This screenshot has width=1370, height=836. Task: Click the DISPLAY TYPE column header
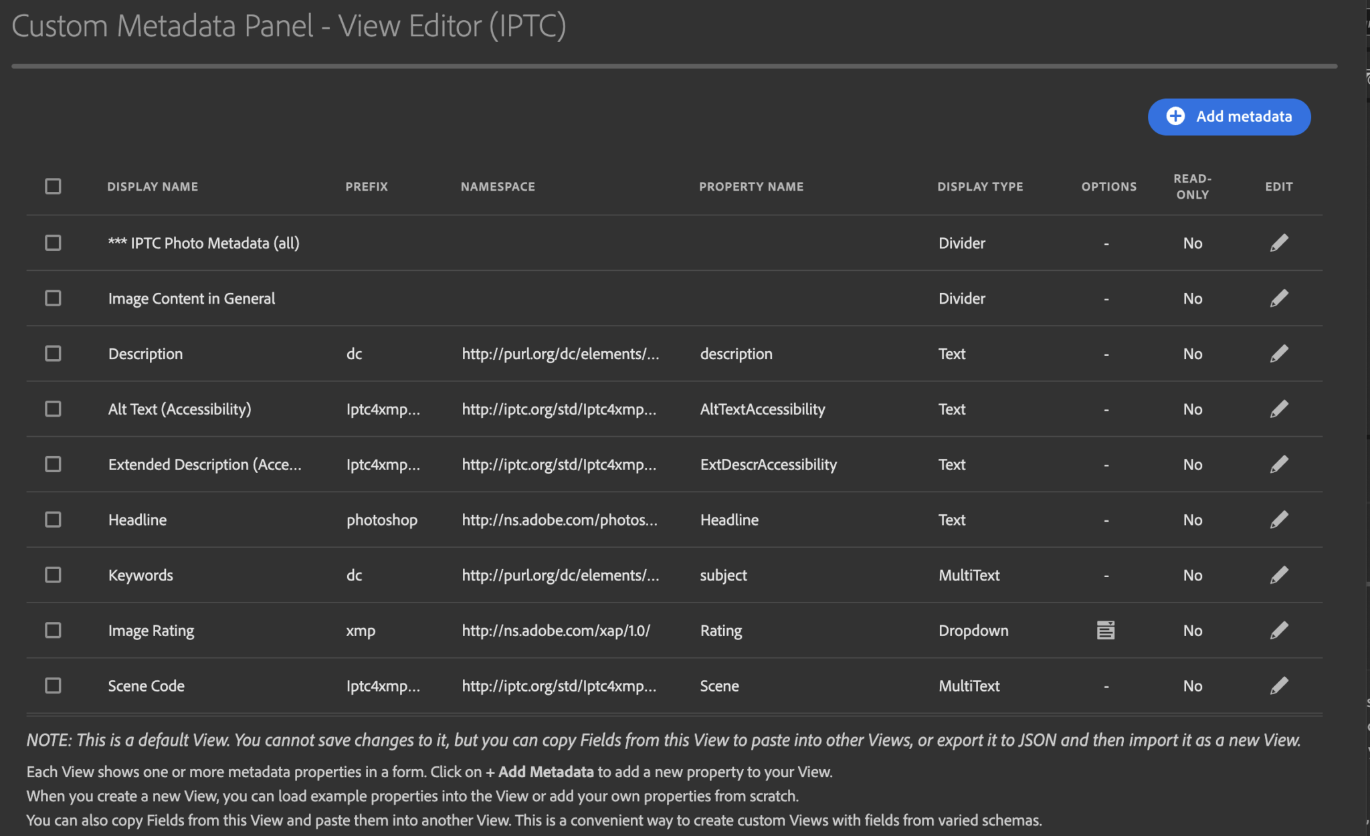pos(980,187)
